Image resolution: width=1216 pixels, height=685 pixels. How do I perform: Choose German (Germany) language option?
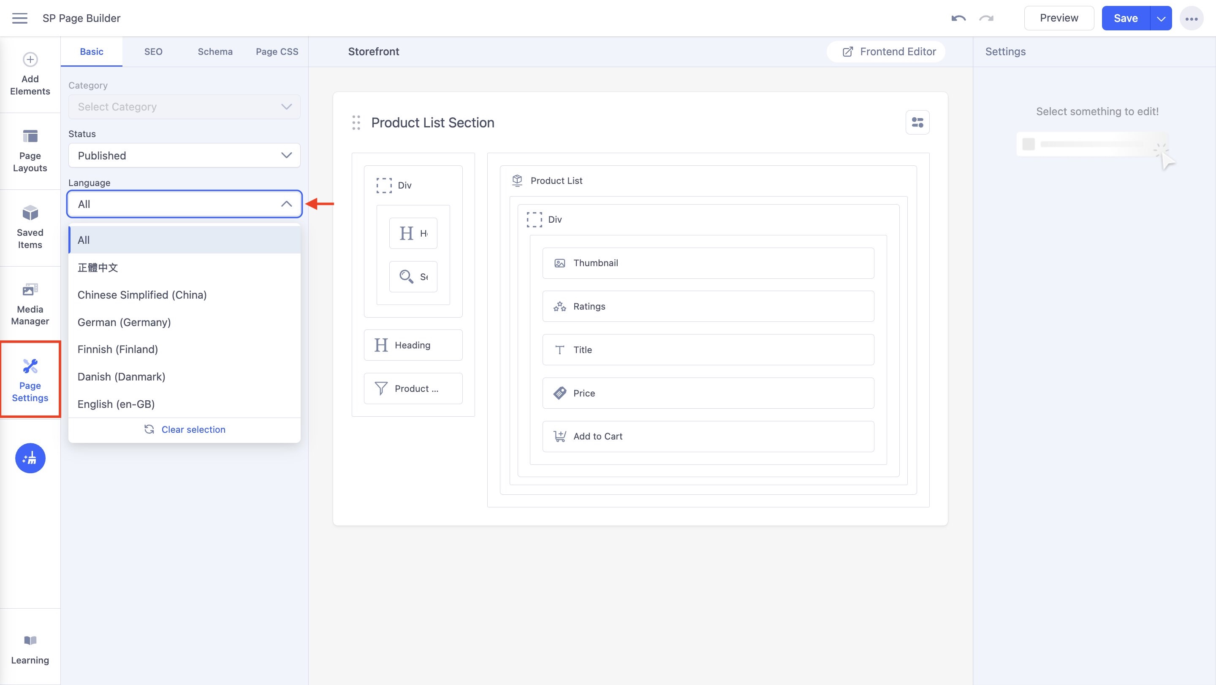tap(184, 322)
